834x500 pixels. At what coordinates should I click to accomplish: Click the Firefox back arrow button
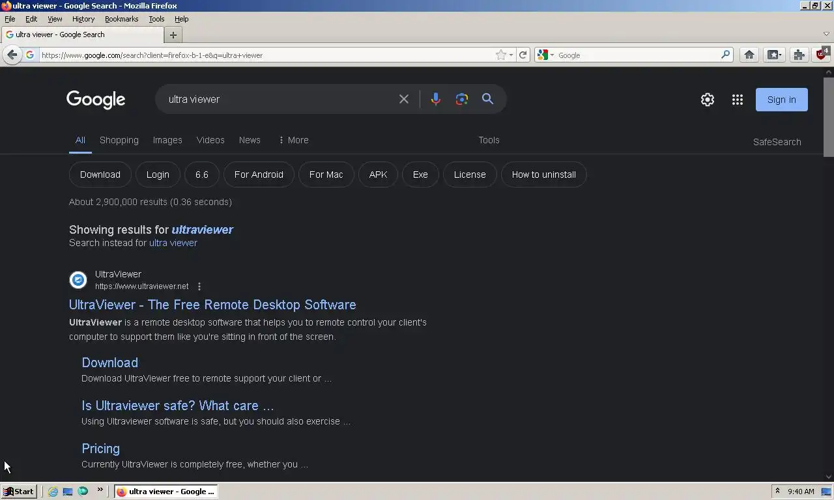point(12,55)
